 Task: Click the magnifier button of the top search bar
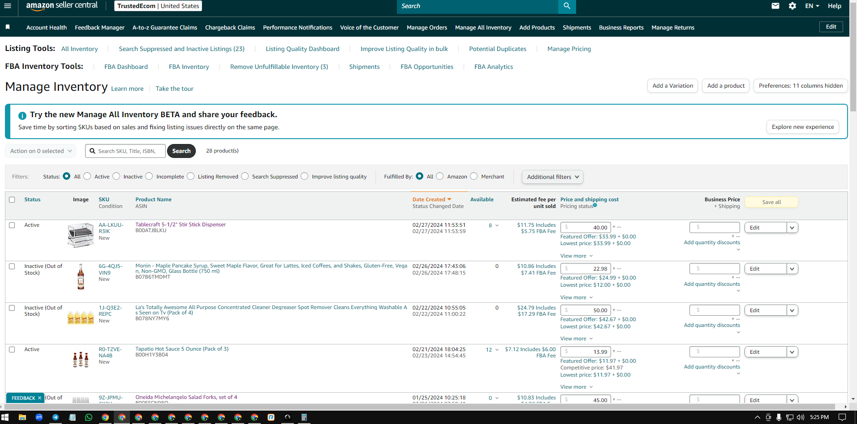point(567,6)
